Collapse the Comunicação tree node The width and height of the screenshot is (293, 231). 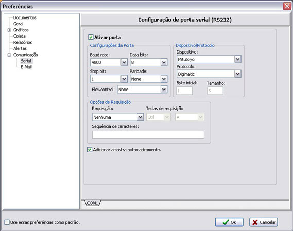click(9, 55)
